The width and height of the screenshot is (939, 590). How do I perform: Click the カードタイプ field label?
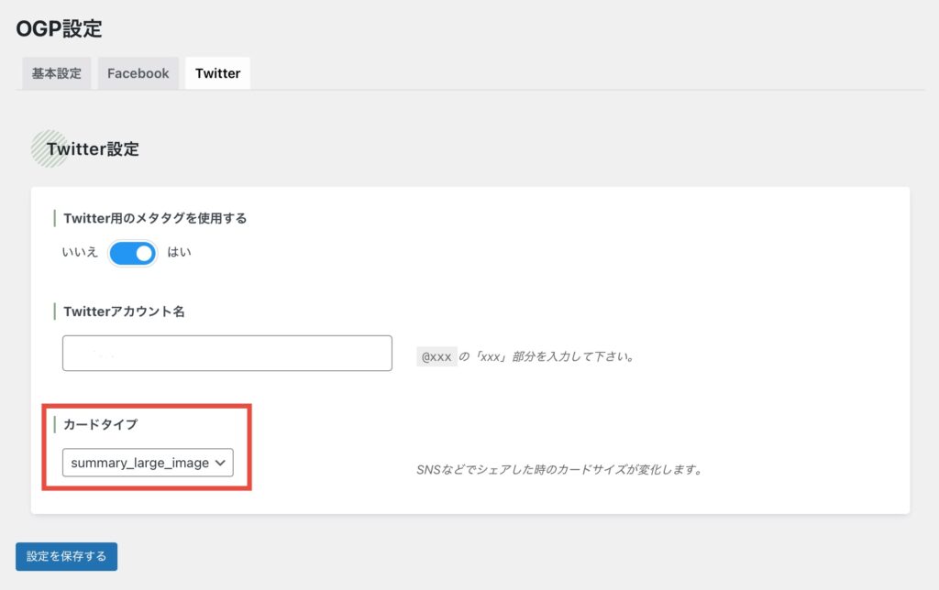(x=101, y=424)
